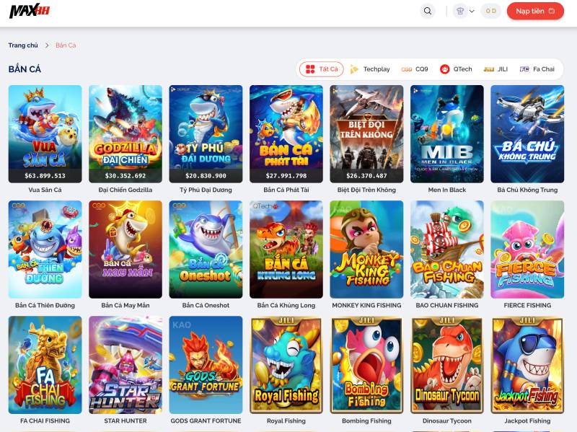
Task: Launch the Star Hunter game
Action: click(x=125, y=364)
